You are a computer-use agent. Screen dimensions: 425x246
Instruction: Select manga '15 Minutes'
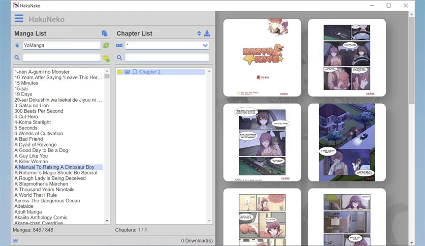click(26, 83)
